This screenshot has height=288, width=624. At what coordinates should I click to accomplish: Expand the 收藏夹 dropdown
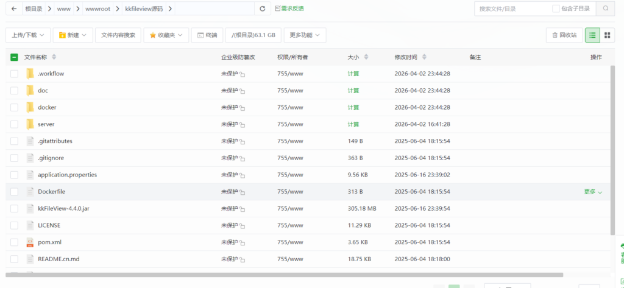point(166,35)
